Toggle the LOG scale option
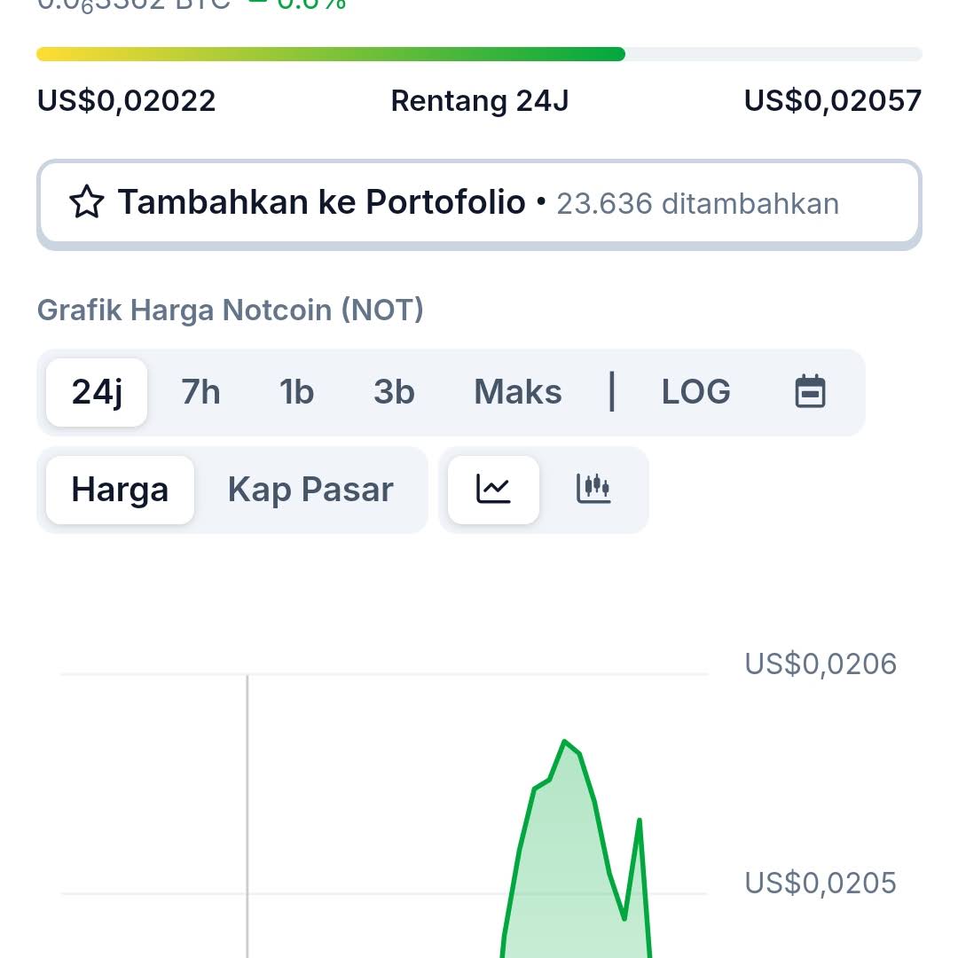958x958 pixels. point(695,392)
